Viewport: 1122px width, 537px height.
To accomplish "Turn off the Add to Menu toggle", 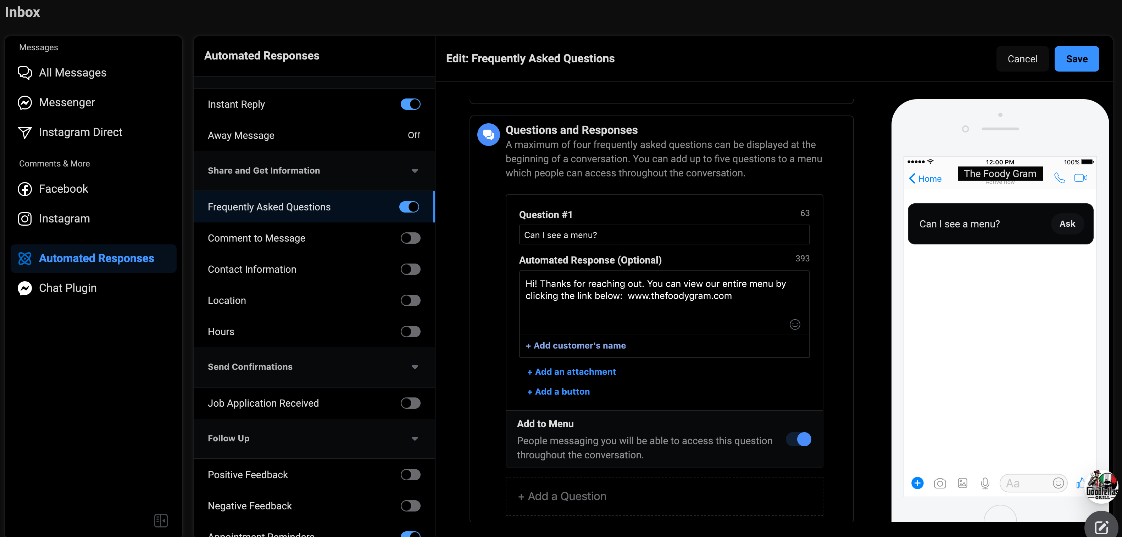I will point(799,439).
